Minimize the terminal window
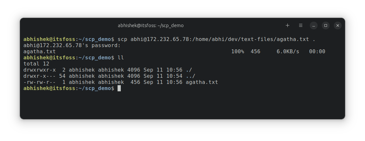The image size is (365, 141). click(313, 25)
